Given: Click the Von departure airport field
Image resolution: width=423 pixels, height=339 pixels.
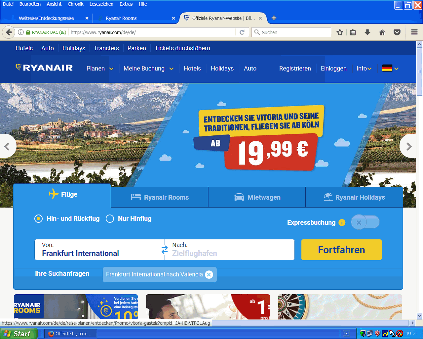Looking at the screenshot, I should (x=99, y=250).
